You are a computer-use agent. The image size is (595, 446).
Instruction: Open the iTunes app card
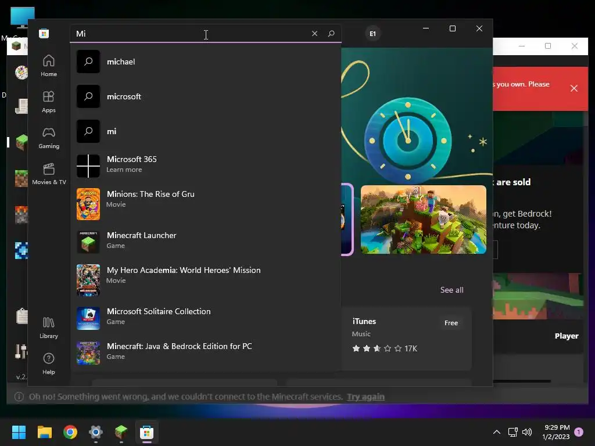pos(406,339)
